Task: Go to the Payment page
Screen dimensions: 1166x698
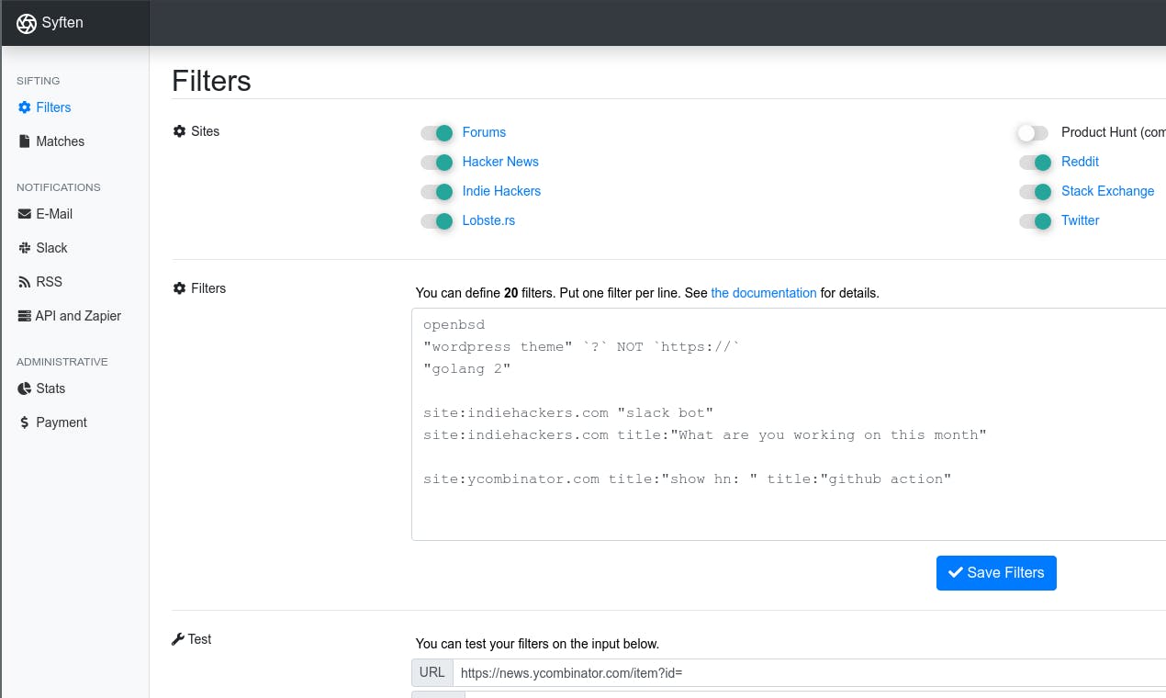Action: [62, 422]
